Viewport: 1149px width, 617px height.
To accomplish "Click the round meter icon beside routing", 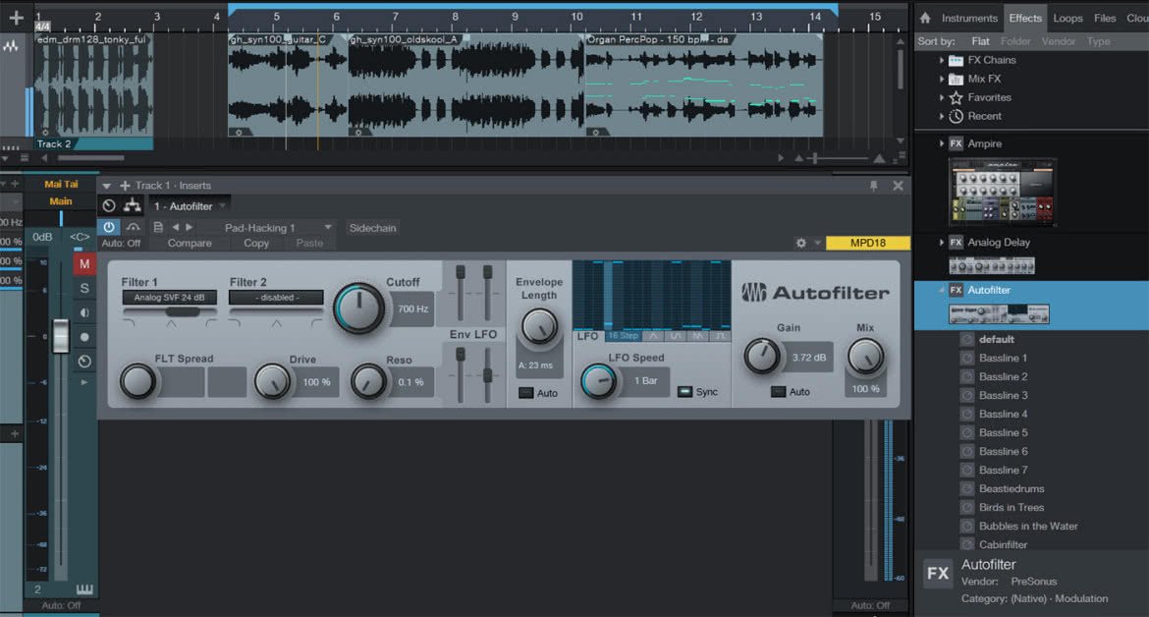I will [109, 206].
